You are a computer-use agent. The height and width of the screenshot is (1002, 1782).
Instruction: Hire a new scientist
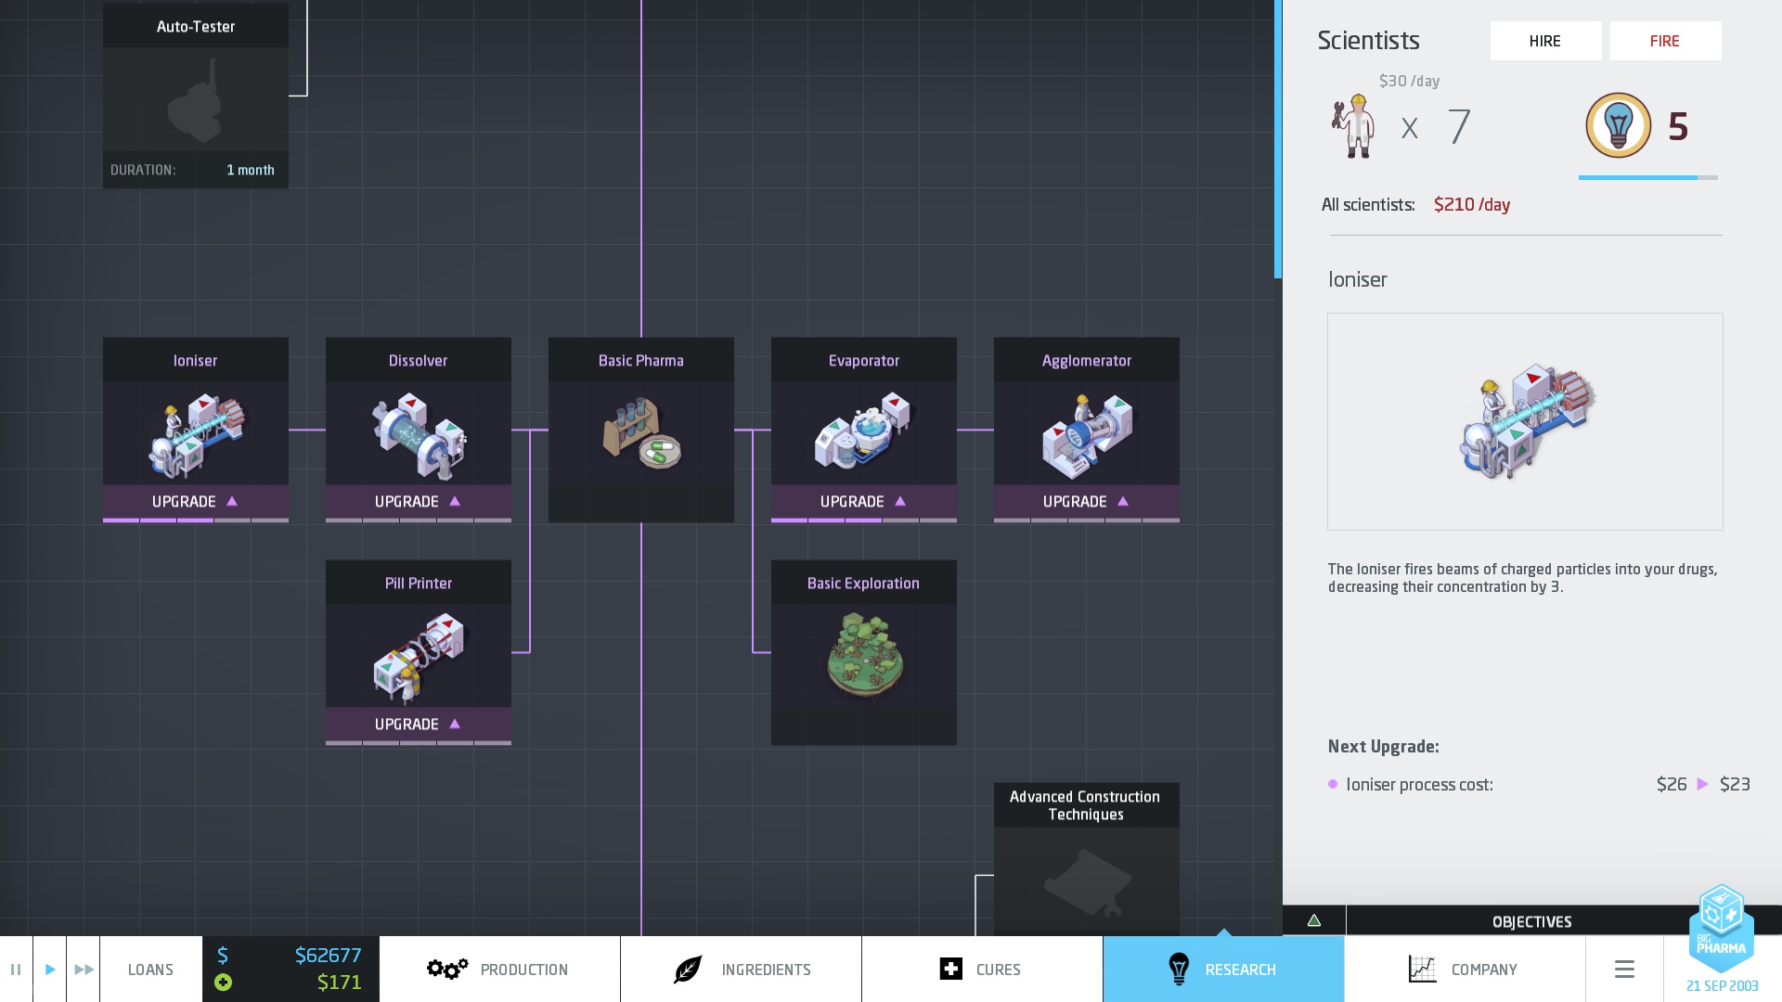coord(1545,41)
